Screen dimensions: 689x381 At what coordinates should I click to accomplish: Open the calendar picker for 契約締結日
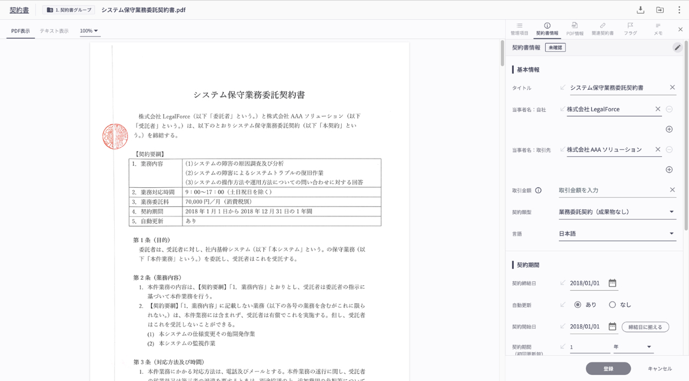pyautogui.click(x=612, y=283)
